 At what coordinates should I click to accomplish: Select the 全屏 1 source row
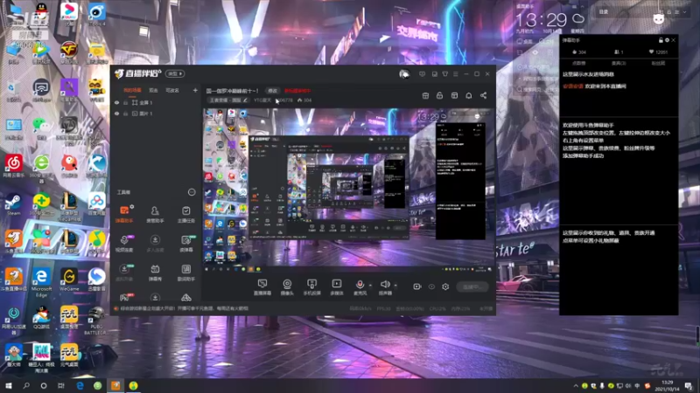coord(156,102)
